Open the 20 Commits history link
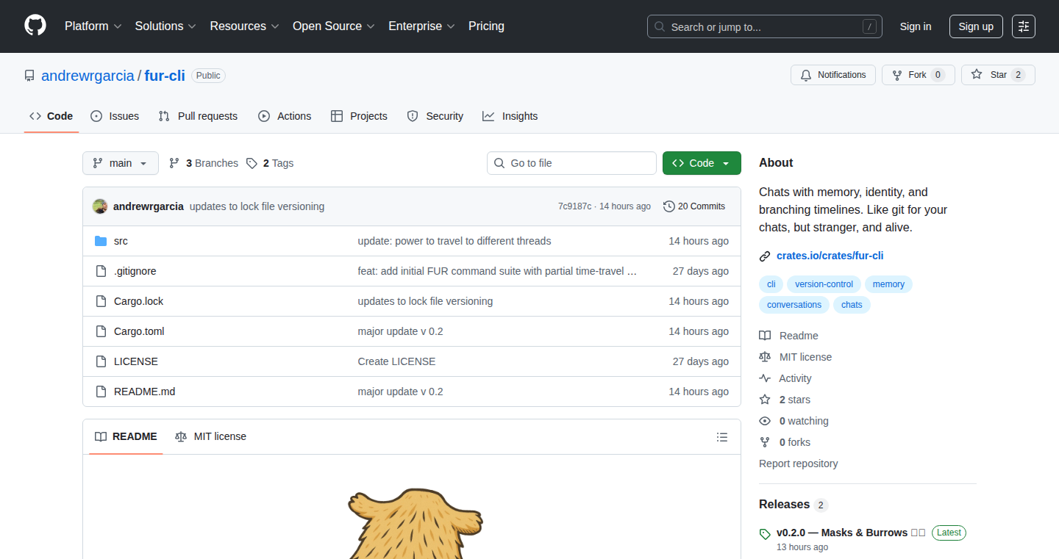The width and height of the screenshot is (1059, 559). coord(694,206)
